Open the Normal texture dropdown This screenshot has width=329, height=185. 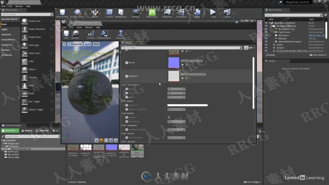point(191,61)
